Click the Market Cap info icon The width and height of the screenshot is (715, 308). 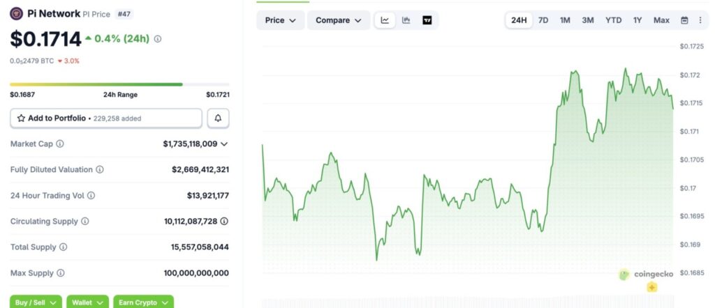[60, 144]
